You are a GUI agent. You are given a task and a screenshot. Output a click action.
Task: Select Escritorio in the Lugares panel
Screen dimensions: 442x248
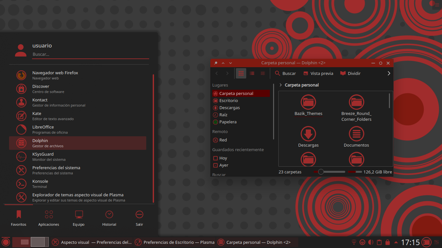241,100
